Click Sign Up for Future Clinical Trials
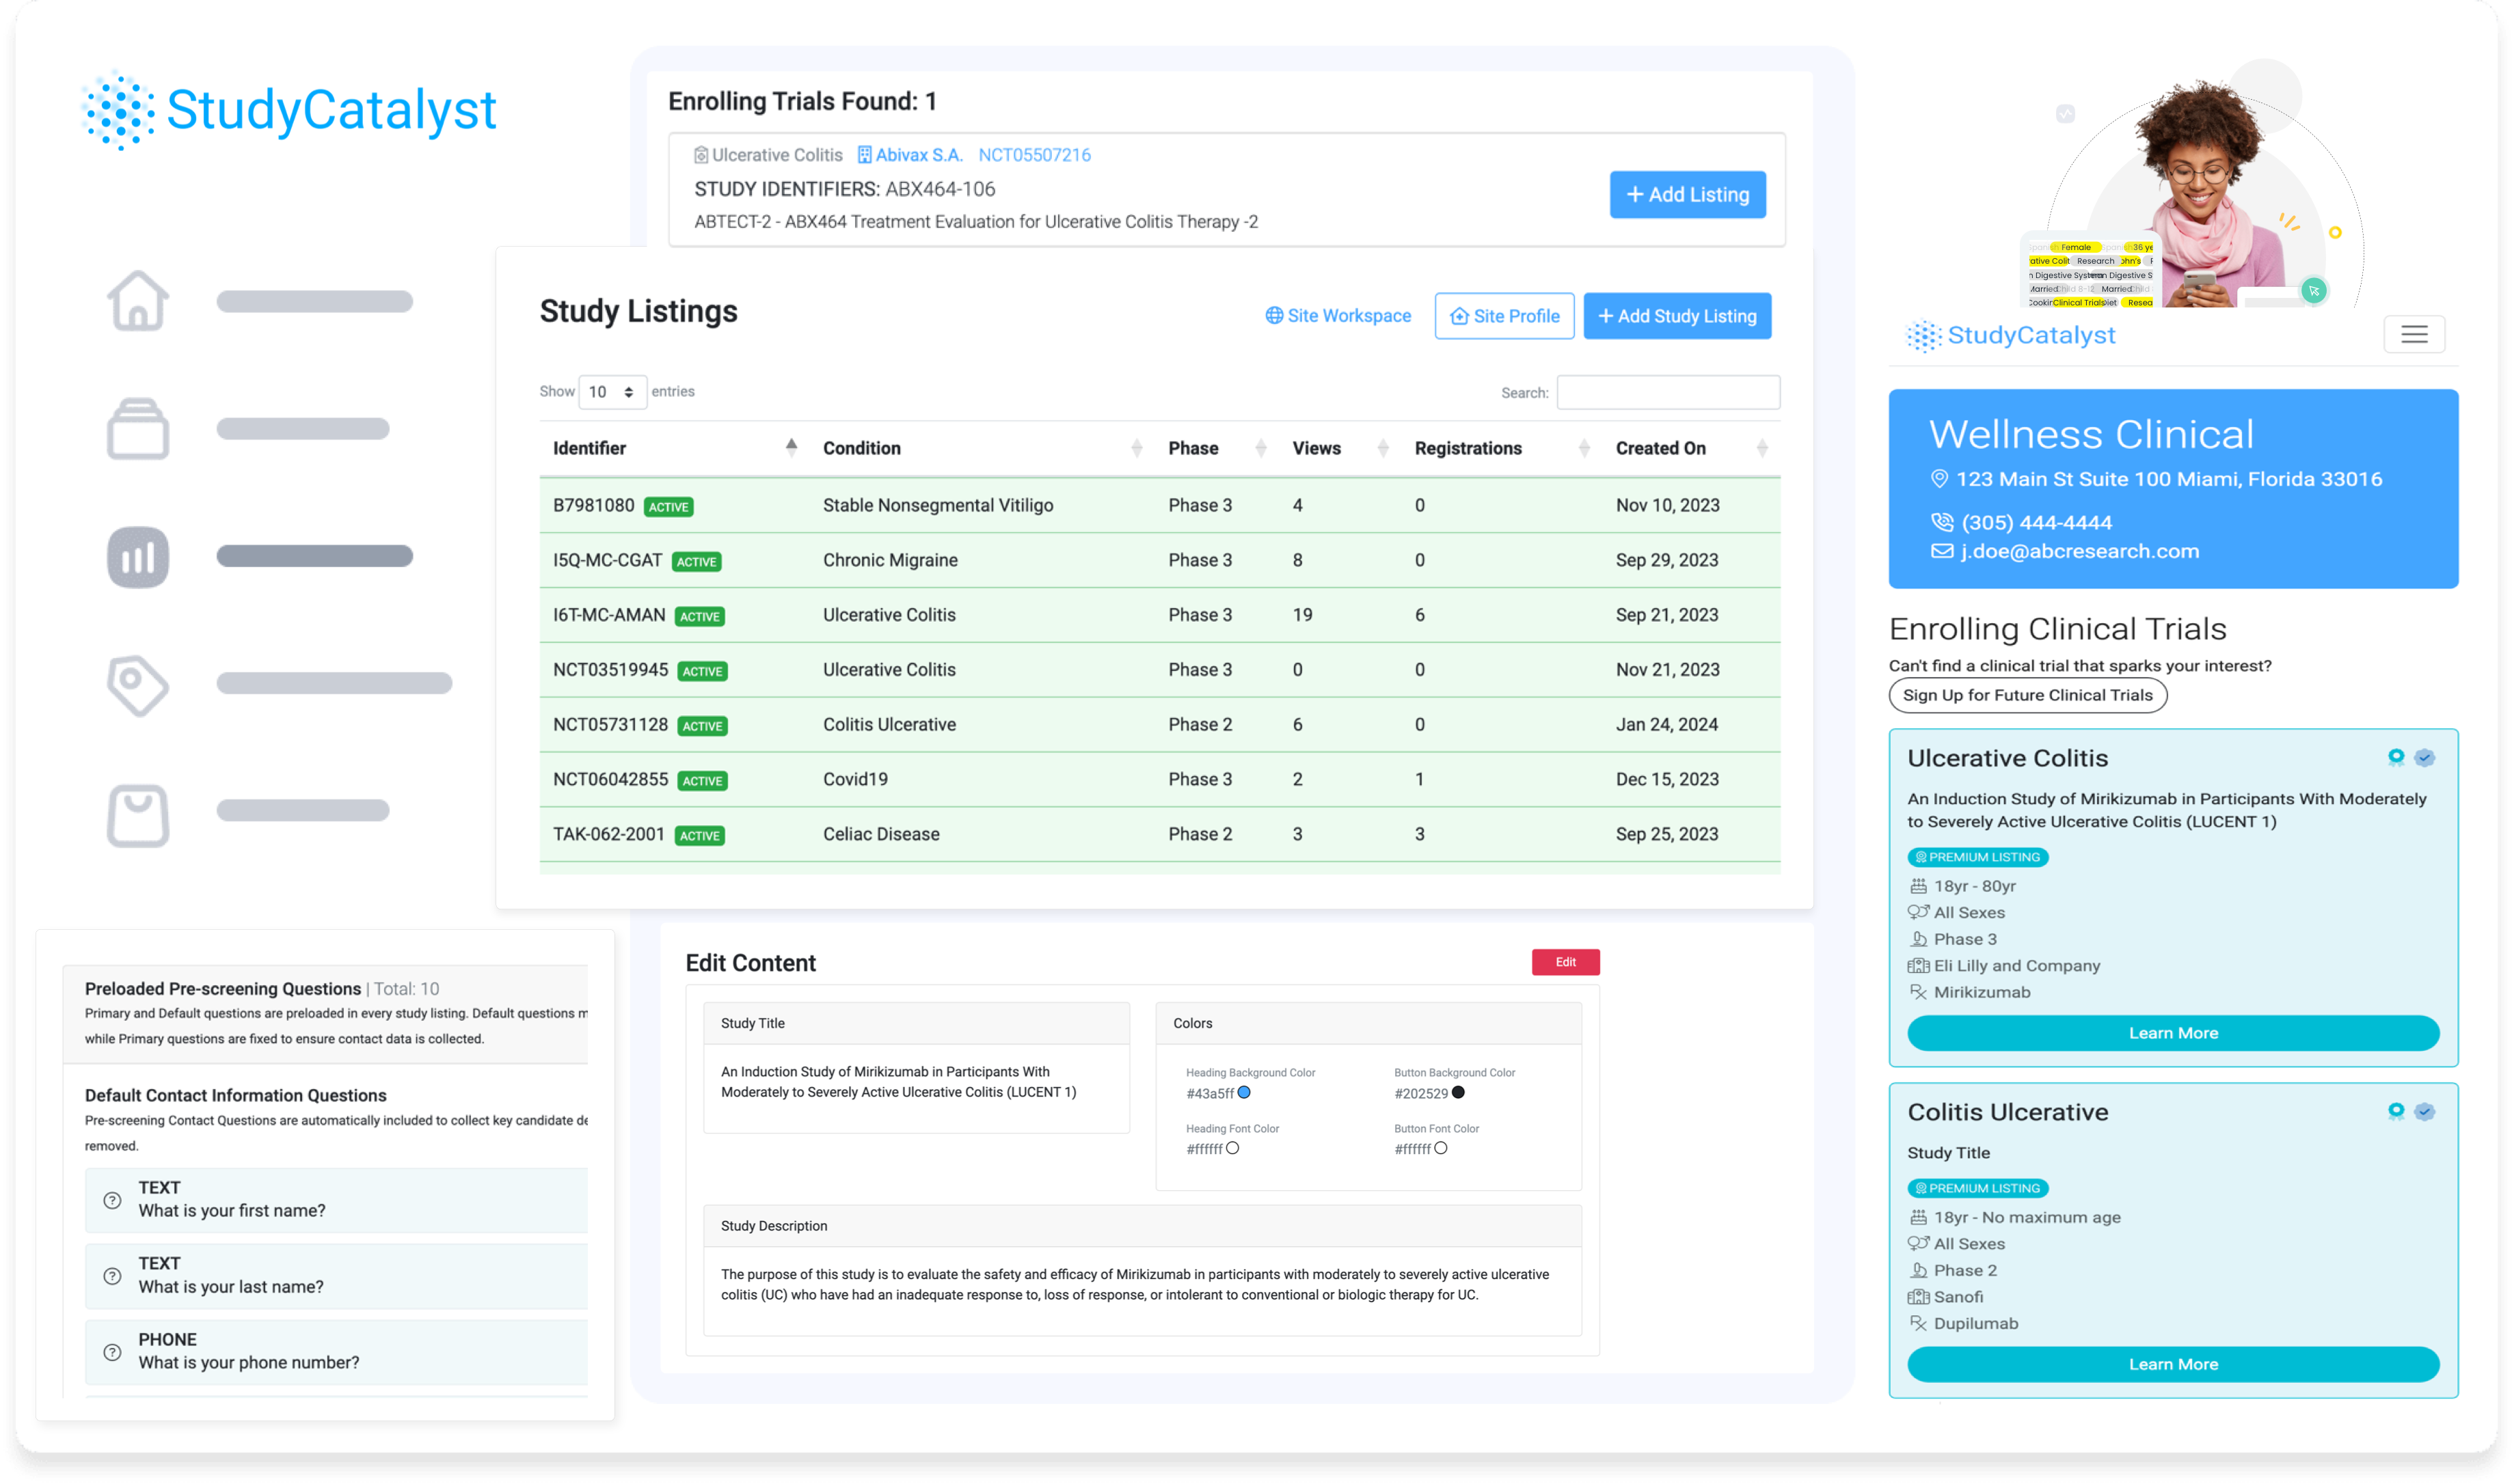Image resolution: width=2514 pixels, height=1484 pixels. [x=2027, y=695]
